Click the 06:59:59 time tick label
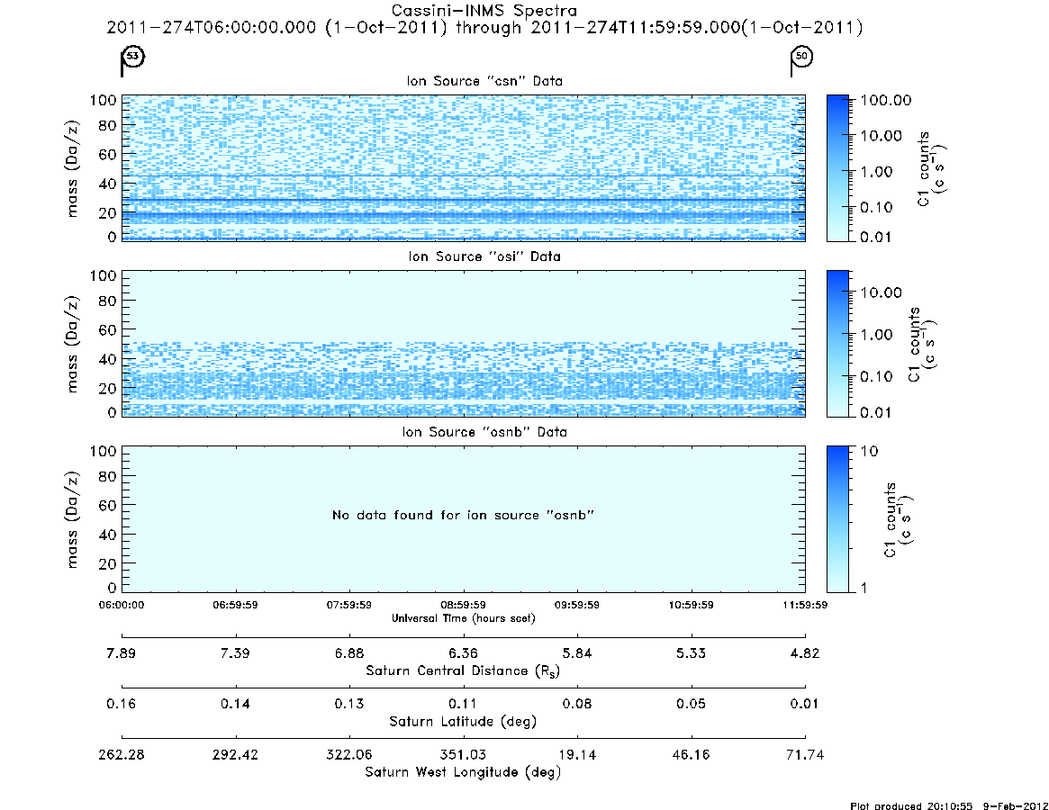Screen dimensions: 1049x810 click(x=236, y=605)
